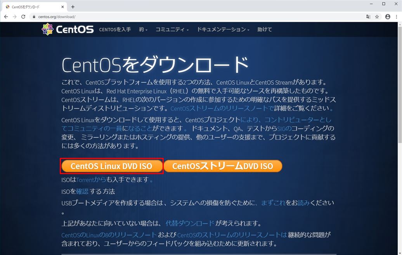Click the vertical page scrollbar thumb

(400, 85)
